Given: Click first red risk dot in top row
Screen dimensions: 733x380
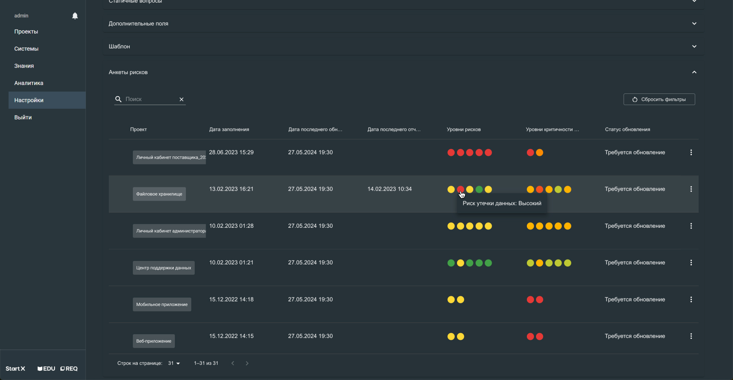Looking at the screenshot, I should click(451, 153).
